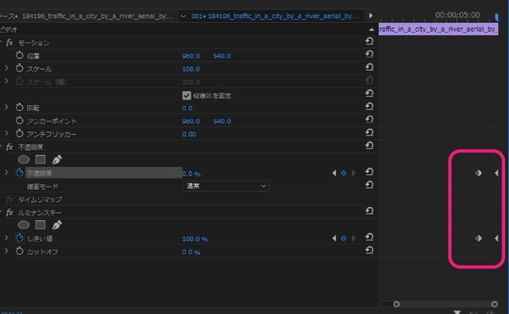This screenshot has height=314, width=509.
Task: Go to previous しきい値 keyframe
Action: [x=334, y=238]
